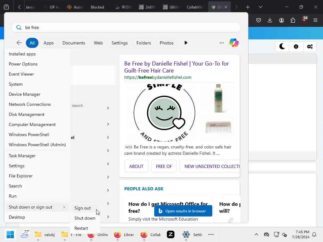Choose Restart
This screenshot has height=242, width=323.
(x=85, y=228)
